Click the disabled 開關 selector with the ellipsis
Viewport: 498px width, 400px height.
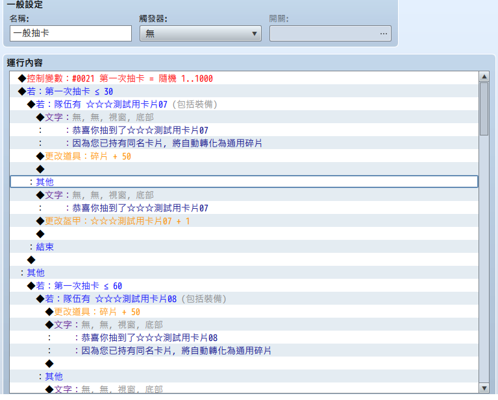coord(330,33)
